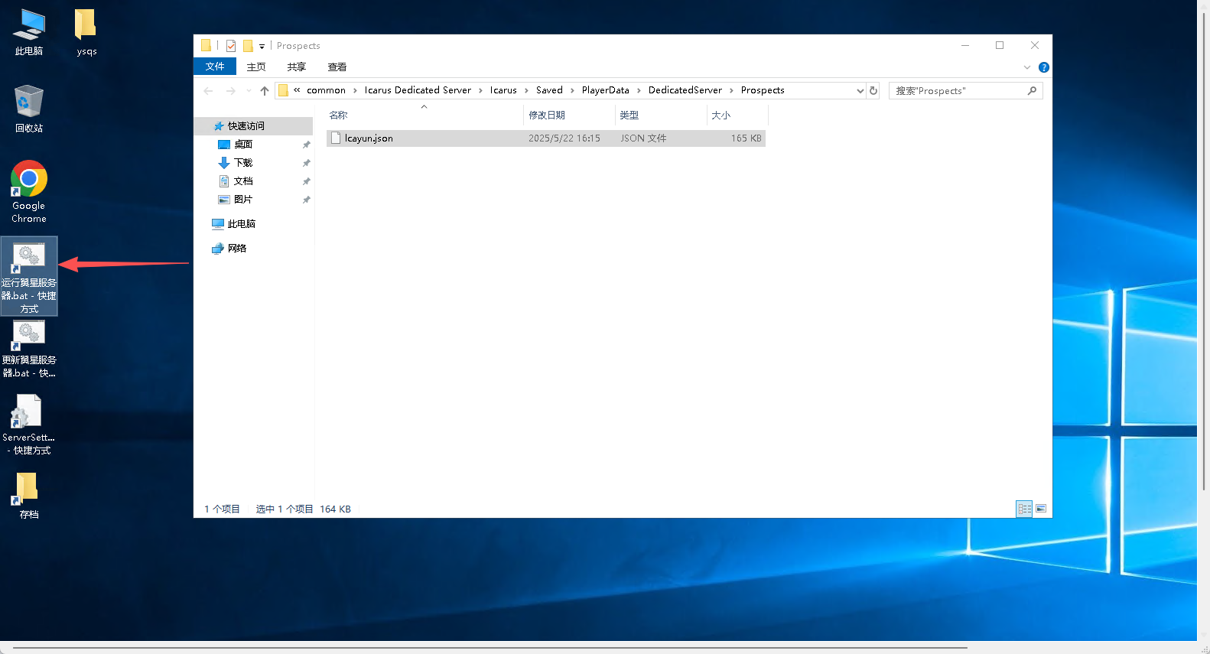
Task: Open 下载 in the quick access sidebar
Action: [x=243, y=163]
